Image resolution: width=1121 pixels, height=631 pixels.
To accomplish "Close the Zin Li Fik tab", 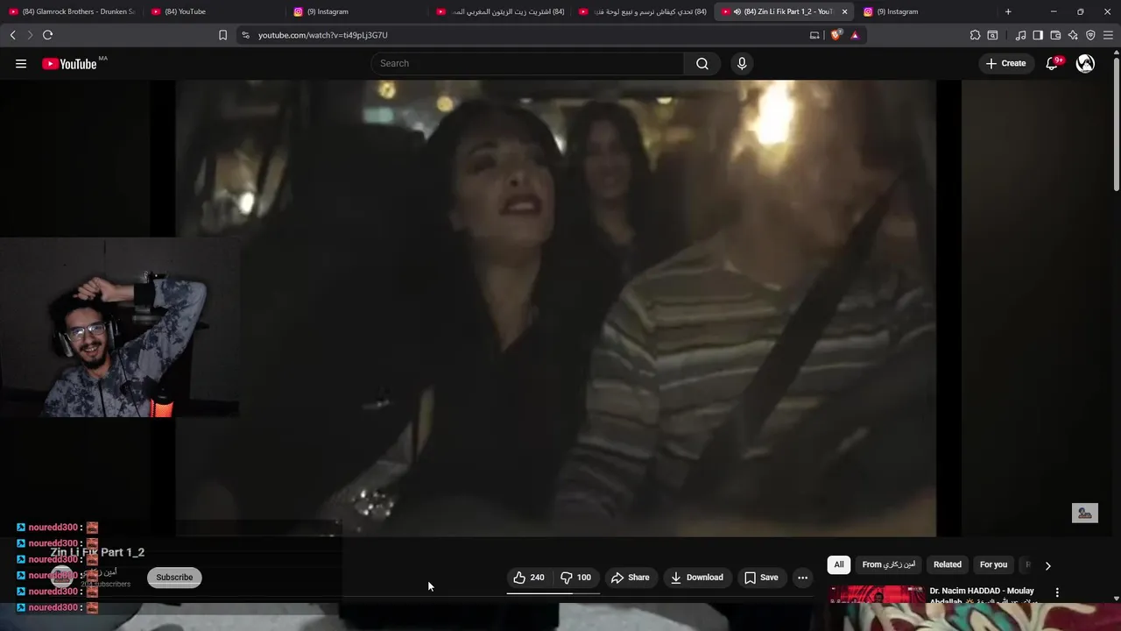I will (844, 11).
